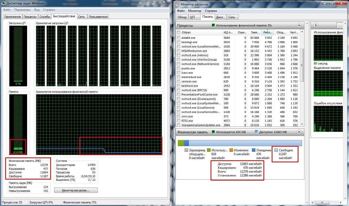This screenshot has width=349, height=206.
Task: Select the svchost.exe (RPCSS) row
Action: tap(237, 90)
